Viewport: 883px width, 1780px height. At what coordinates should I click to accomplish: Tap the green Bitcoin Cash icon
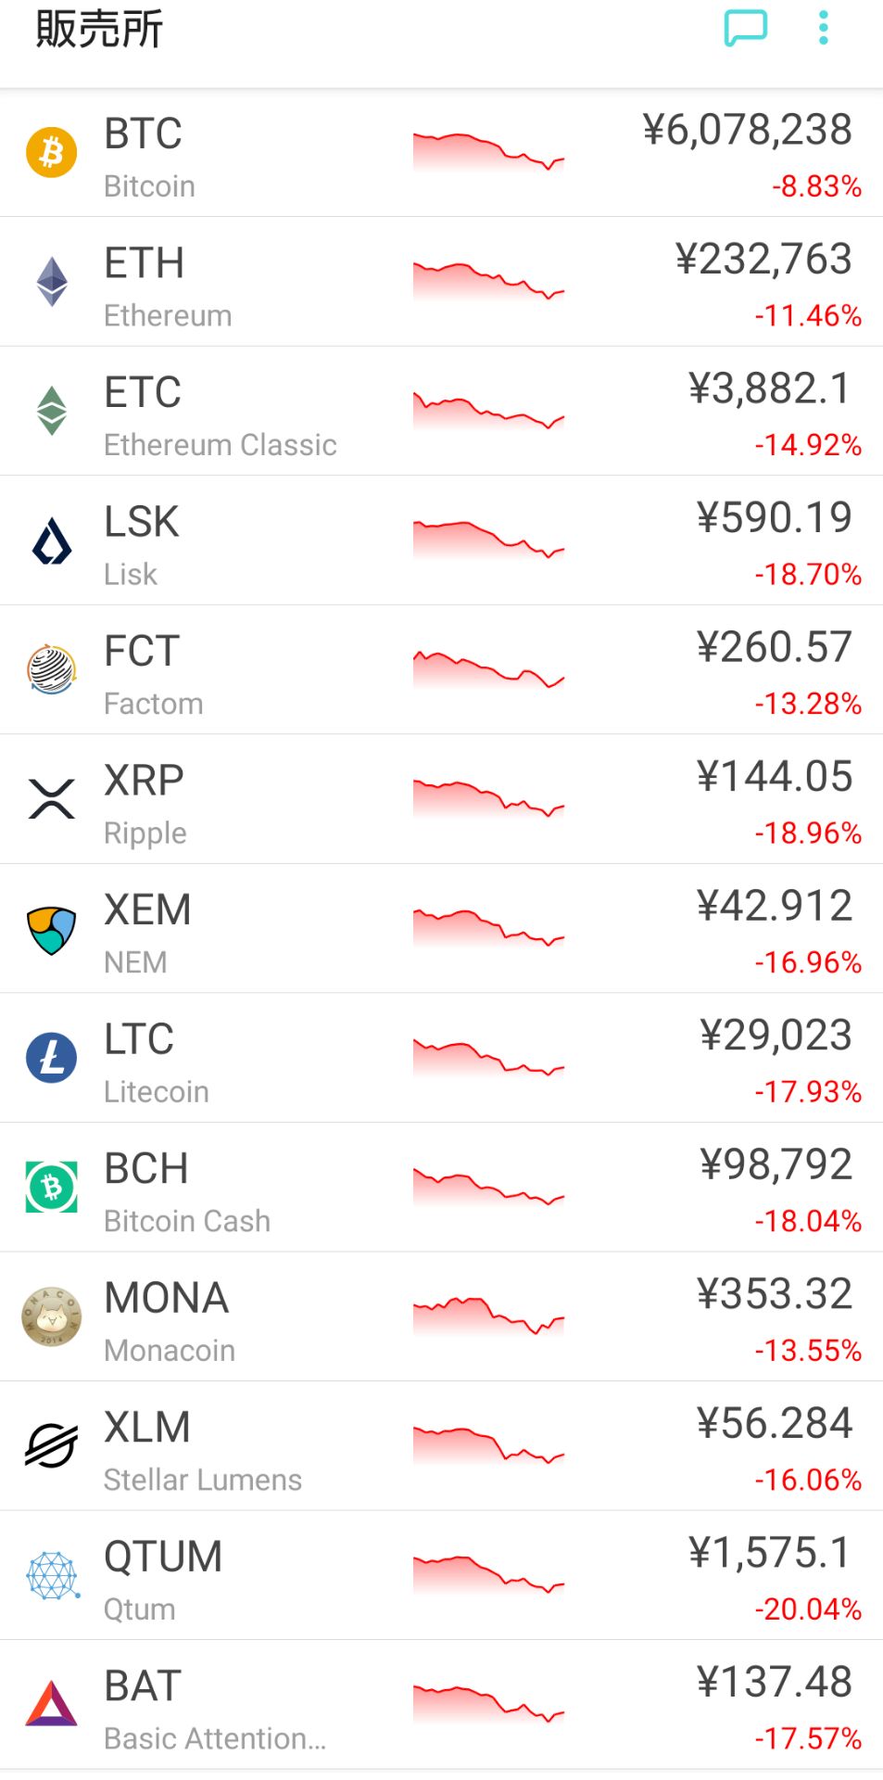pos(52,1188)
